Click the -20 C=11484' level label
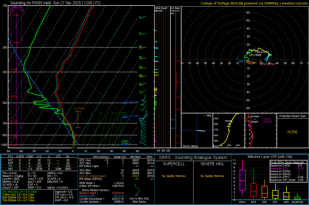The width and height of the screenshot is (309, 205). point(130,116)
